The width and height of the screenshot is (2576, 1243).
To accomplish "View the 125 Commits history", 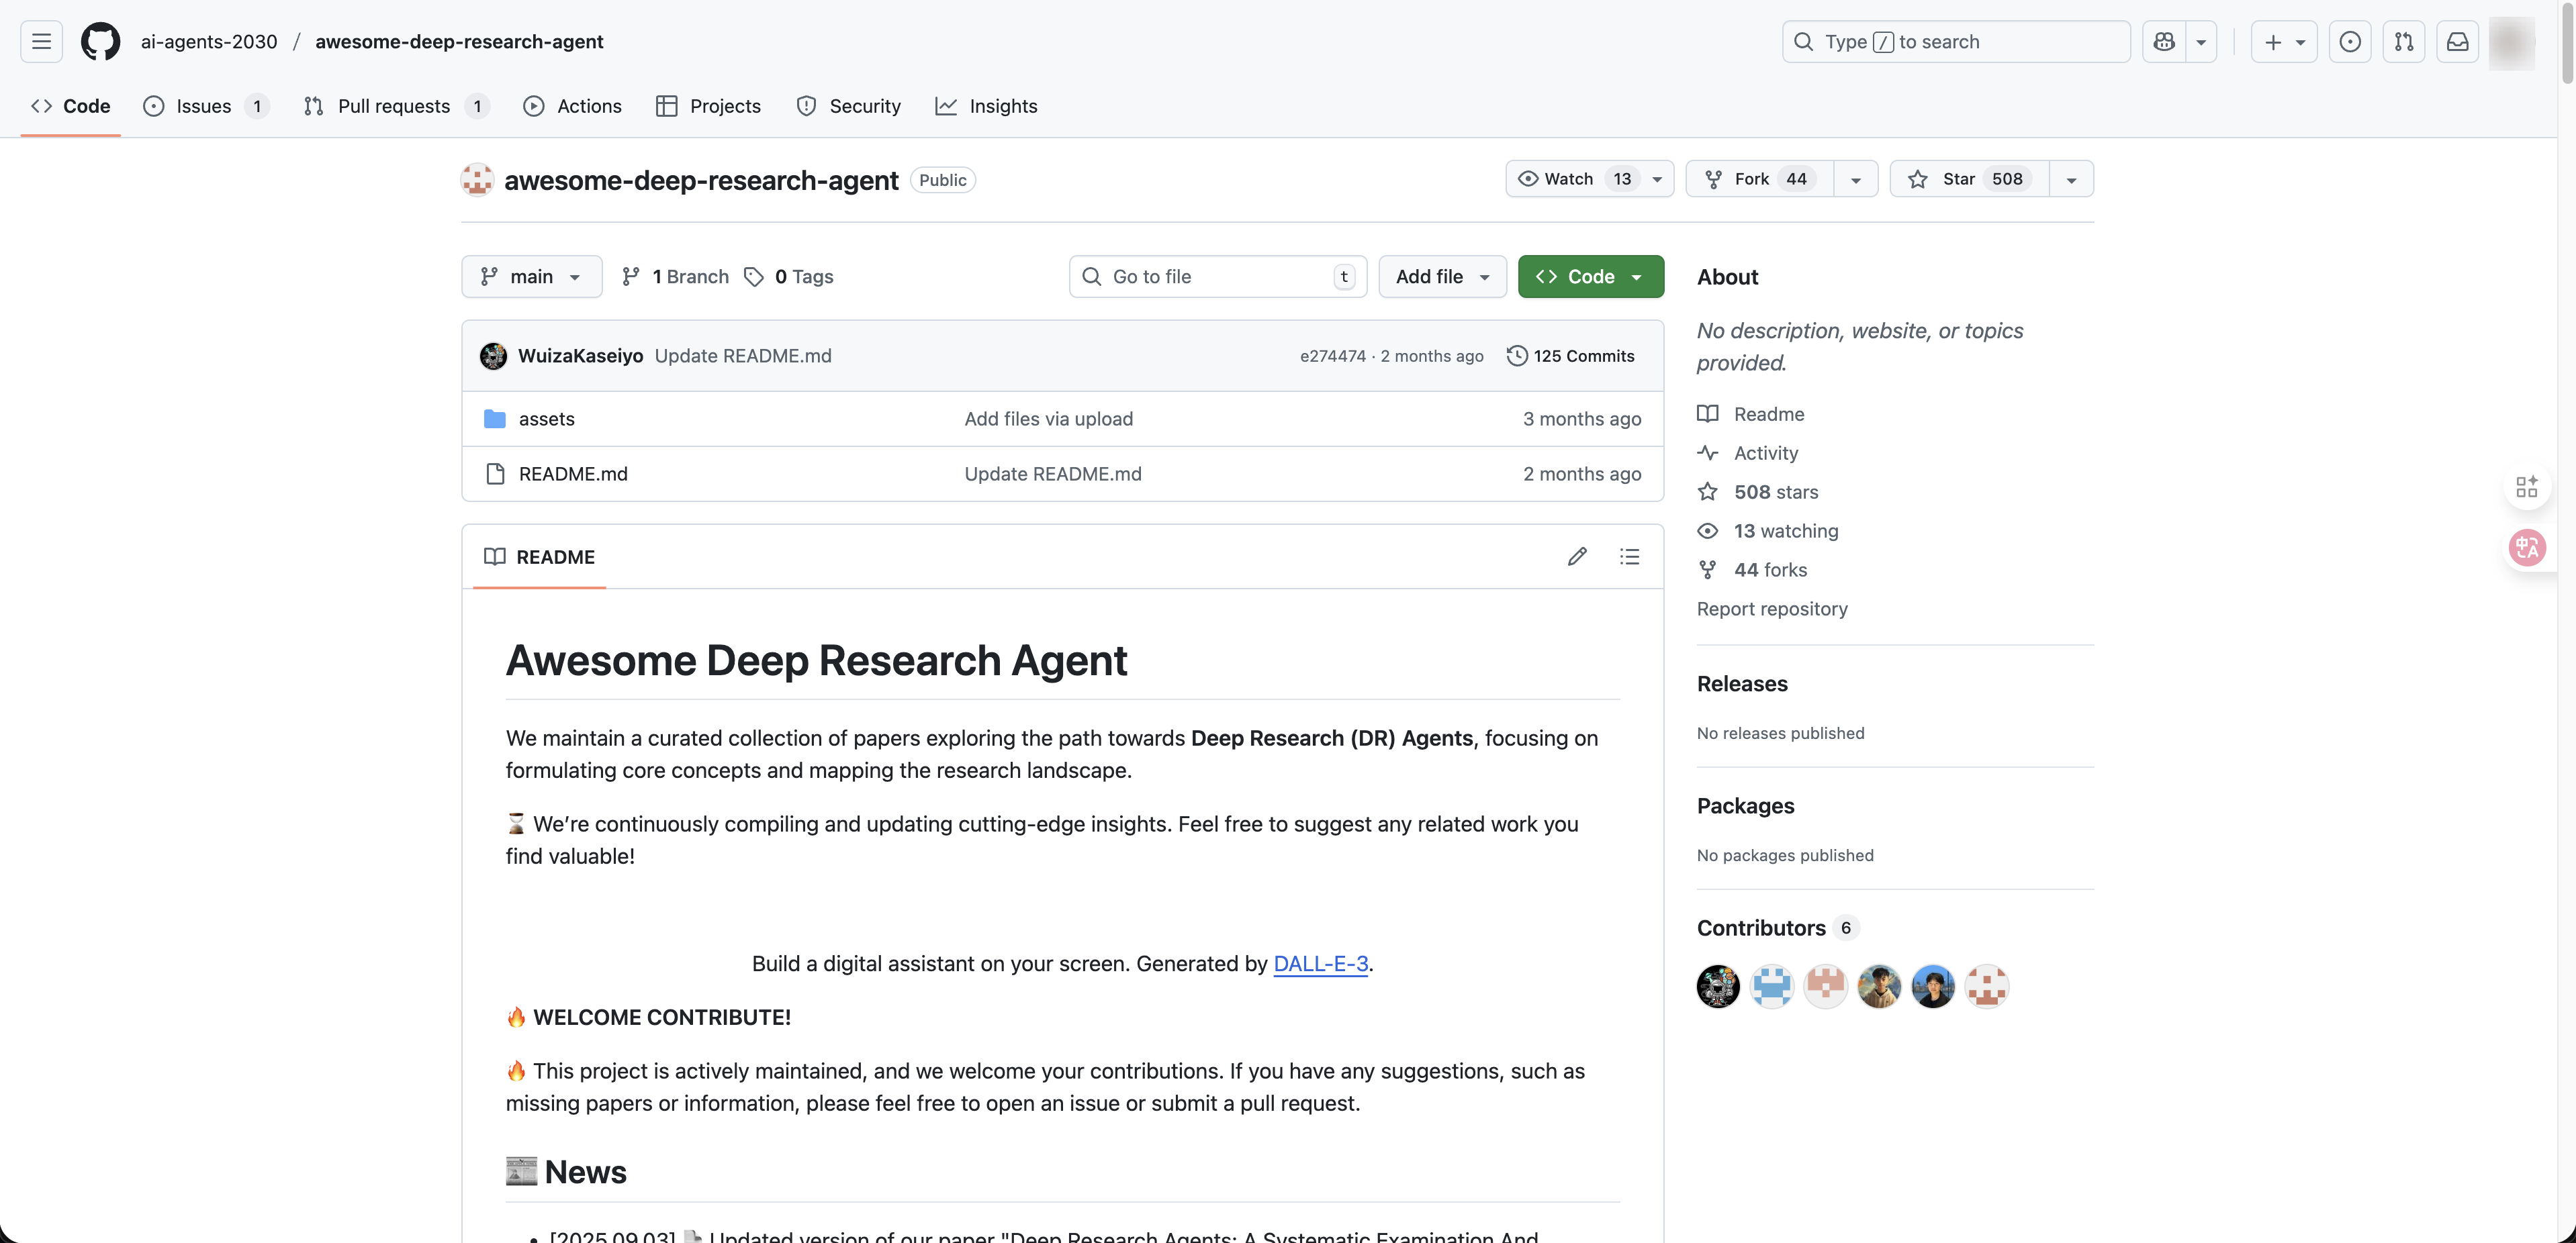I will (1571, 356).
